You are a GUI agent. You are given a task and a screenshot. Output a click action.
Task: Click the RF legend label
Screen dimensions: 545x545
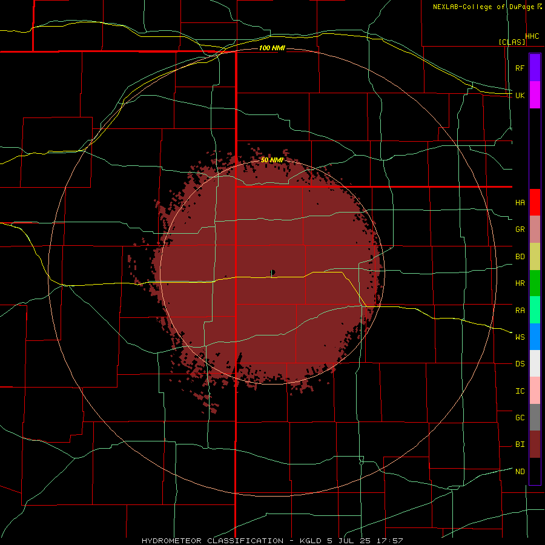520,68
